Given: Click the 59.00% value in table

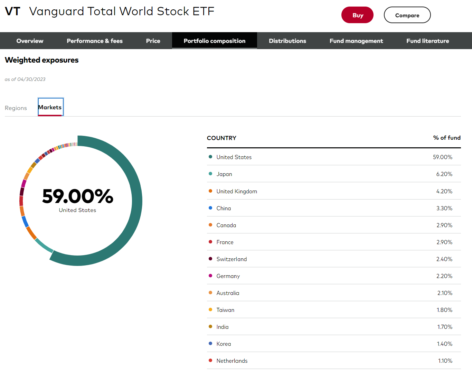Looking at the screenshot, I should click(x=443, y=157).
